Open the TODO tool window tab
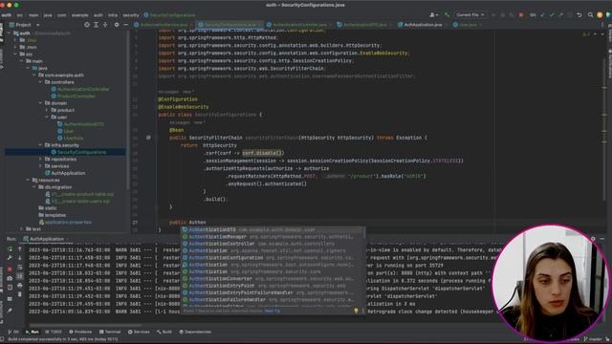 [x=54, y=332]
